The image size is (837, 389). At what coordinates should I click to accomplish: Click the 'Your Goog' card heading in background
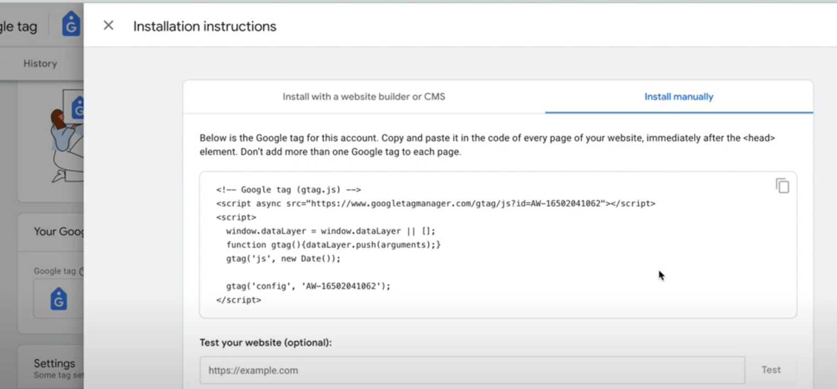point(59,231)
